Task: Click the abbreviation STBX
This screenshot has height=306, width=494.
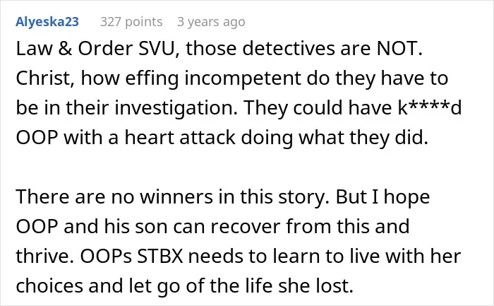Action: [x=159, y=256]
